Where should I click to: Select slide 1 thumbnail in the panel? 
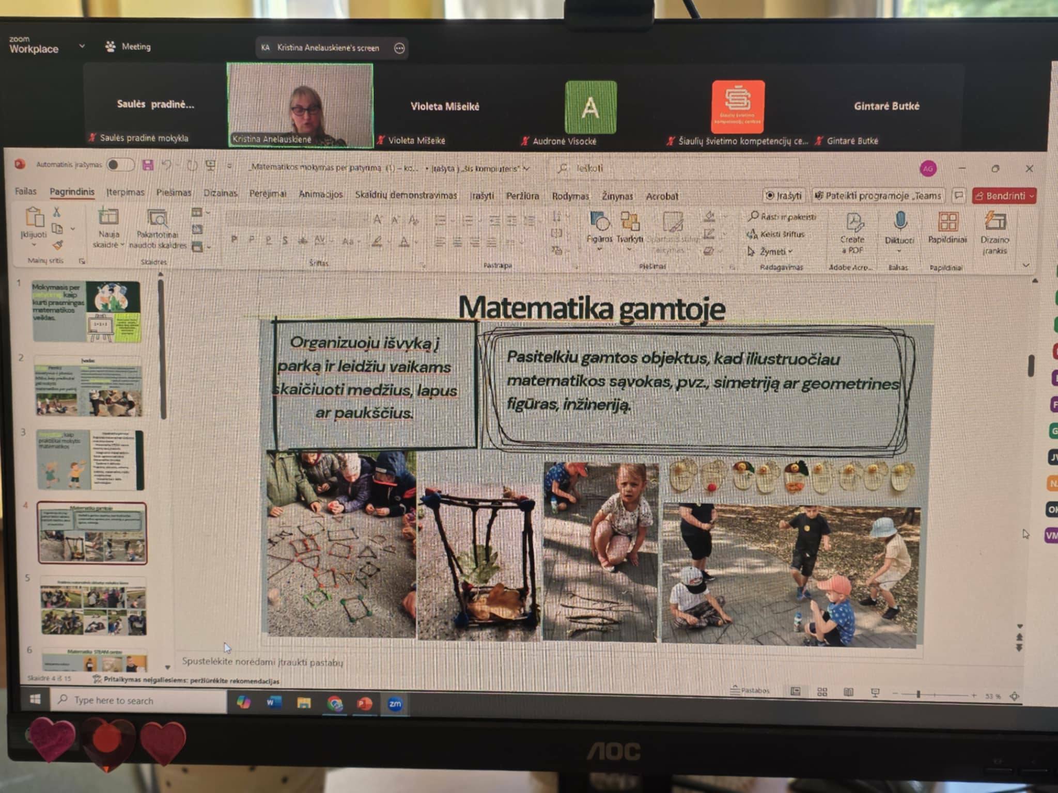click(86, 311)
